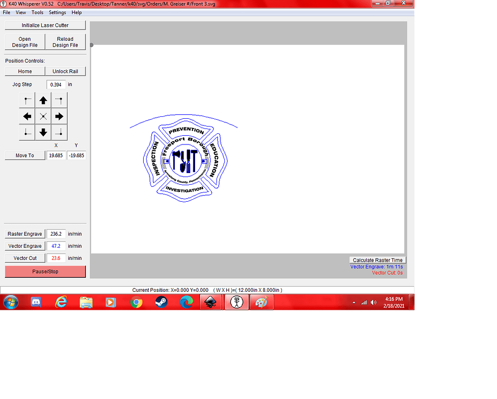Open the Help menu

76,12
